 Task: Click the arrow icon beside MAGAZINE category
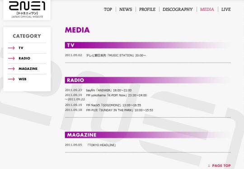(x=11, y=69)
